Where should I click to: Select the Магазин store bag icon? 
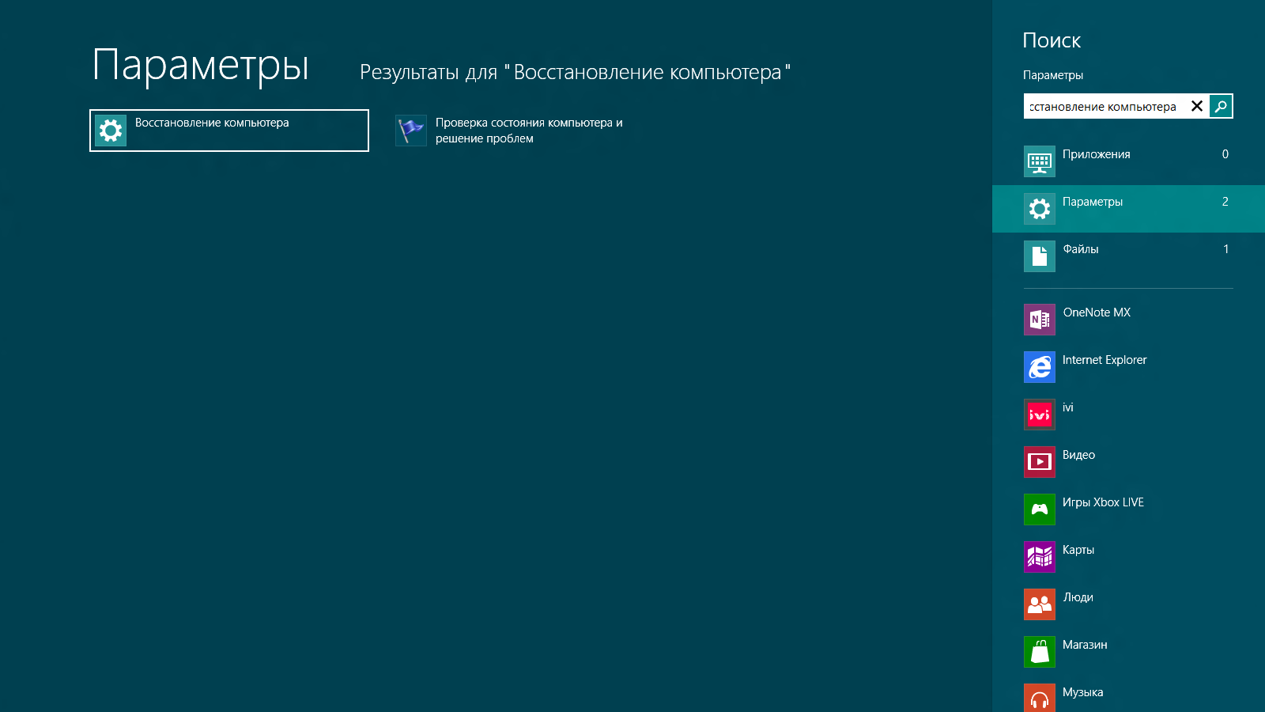point(1040,652)
